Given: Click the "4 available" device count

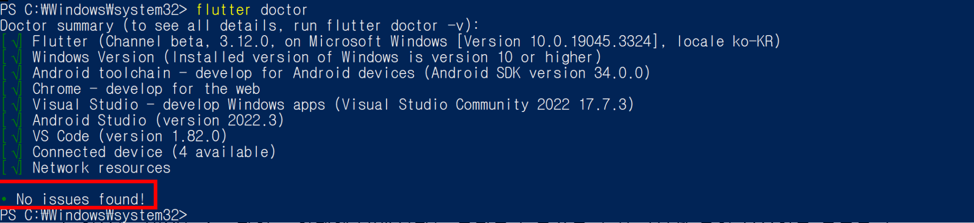Looking at the screenshot, I should [224, 152].
